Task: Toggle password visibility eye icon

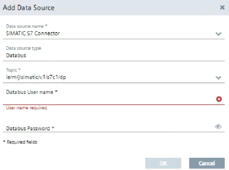Action: tap(218, 127)
